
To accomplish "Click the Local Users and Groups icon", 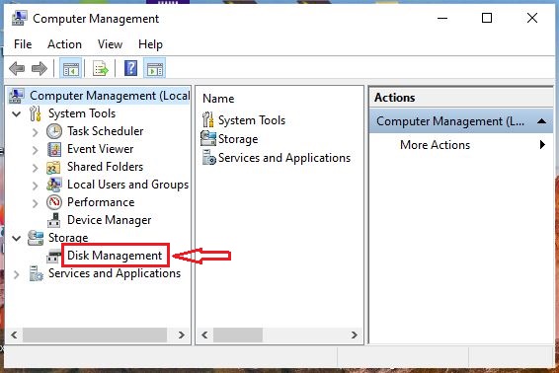I will click(x=54, y=185).
